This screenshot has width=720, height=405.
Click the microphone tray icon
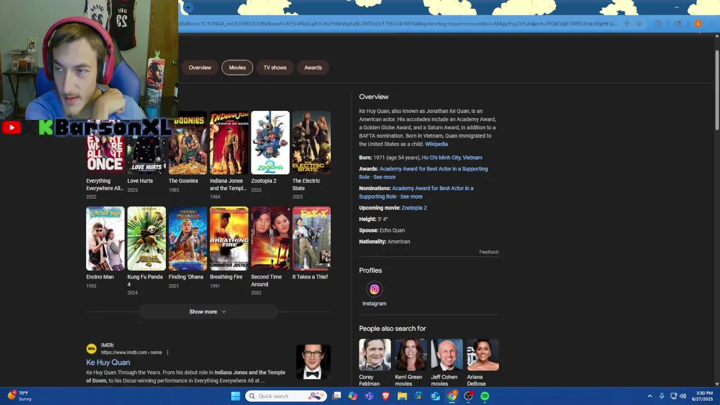[x=661, y=396]
